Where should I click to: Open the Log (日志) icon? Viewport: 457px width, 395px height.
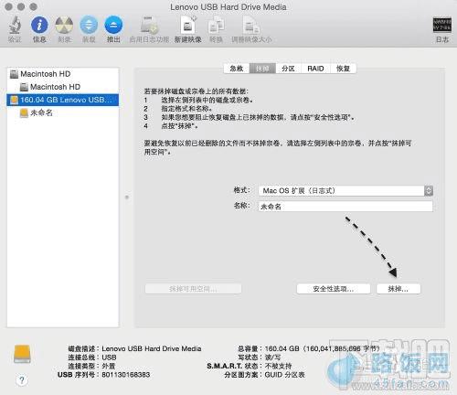point(442,25)
